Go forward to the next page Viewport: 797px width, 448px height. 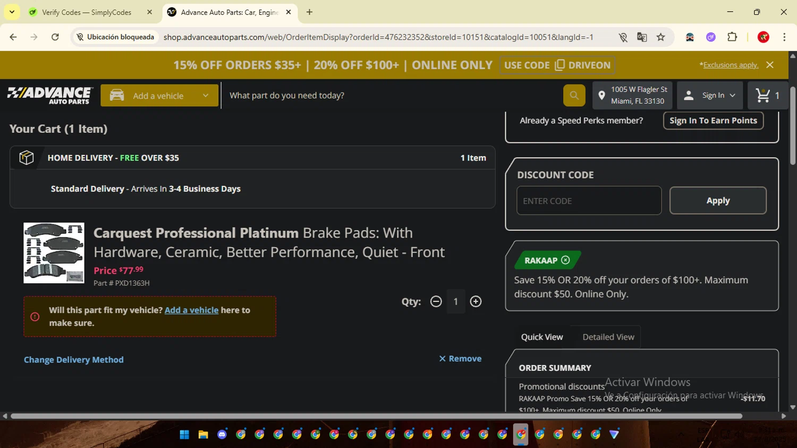[34, 37]
